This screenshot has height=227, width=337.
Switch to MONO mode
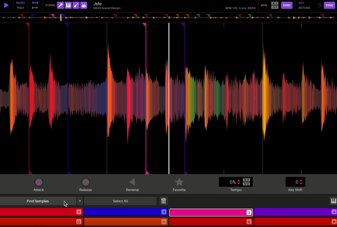click(21, 3)
